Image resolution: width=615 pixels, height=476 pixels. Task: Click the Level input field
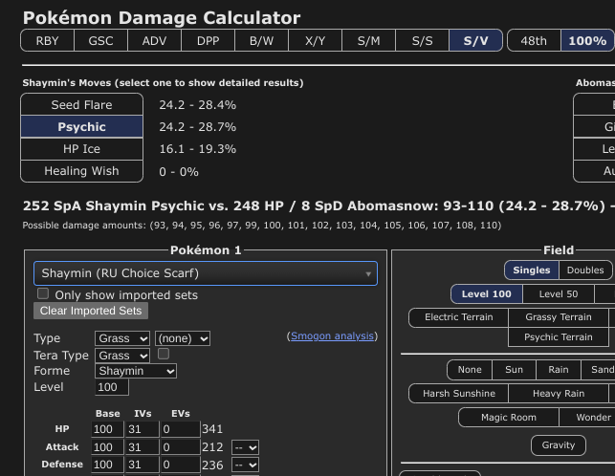point(111,387)
